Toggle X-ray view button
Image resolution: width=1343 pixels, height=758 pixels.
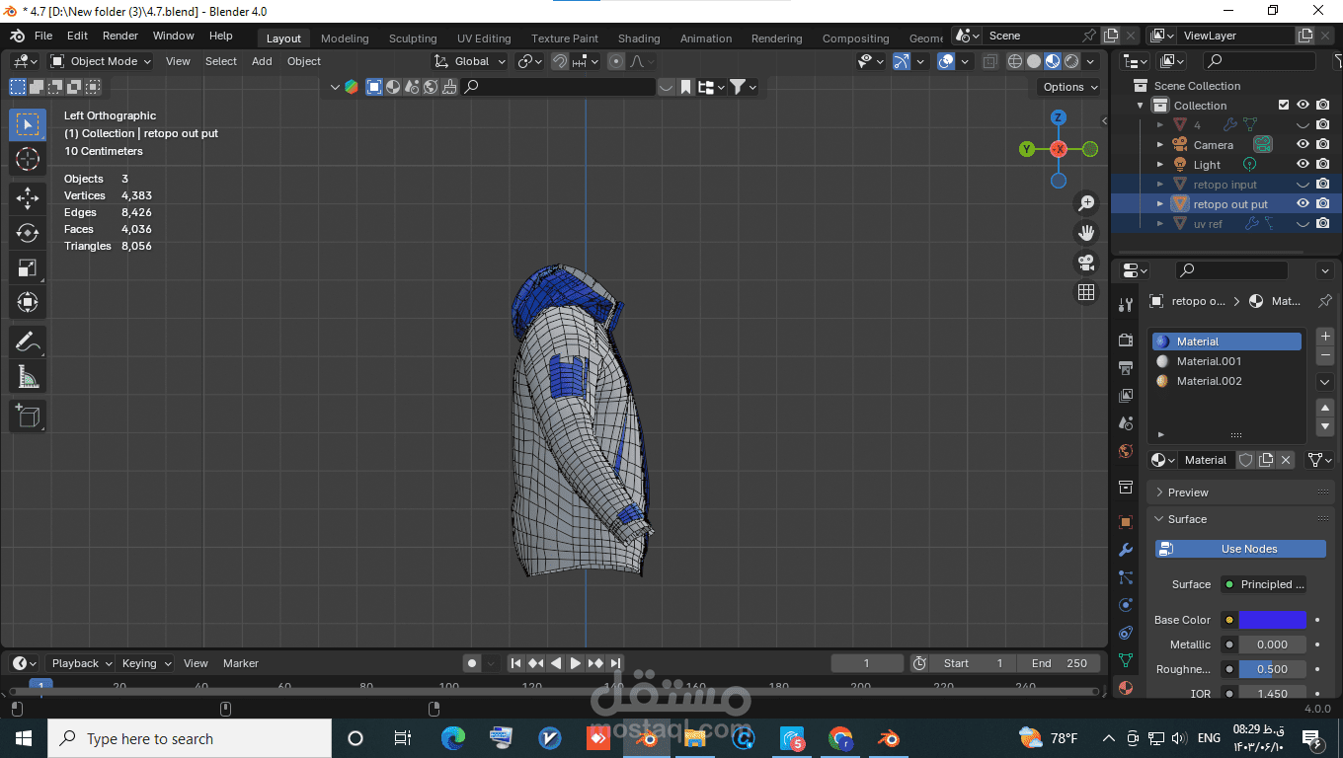pos(990,61)
